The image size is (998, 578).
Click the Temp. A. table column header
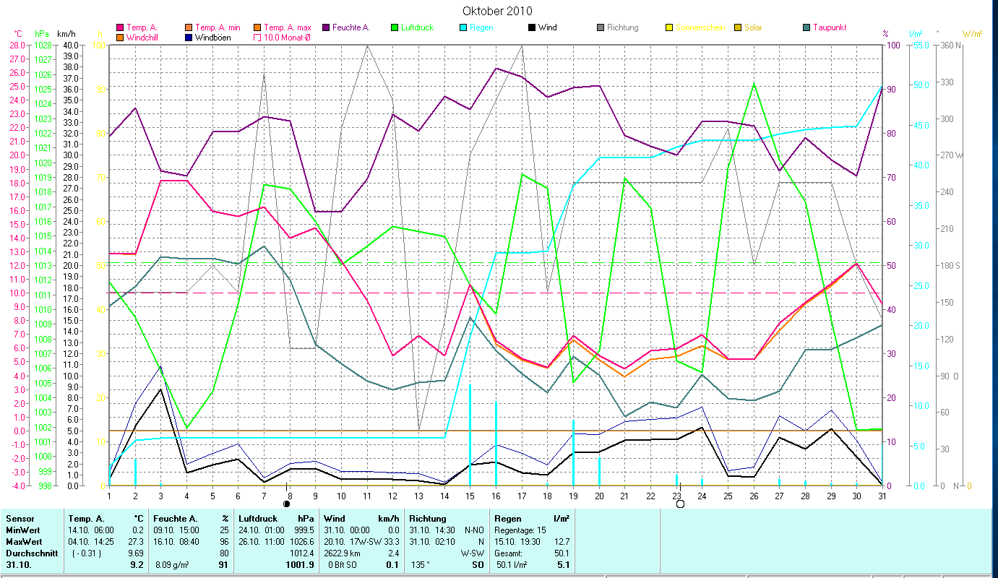tap(87, 519)
